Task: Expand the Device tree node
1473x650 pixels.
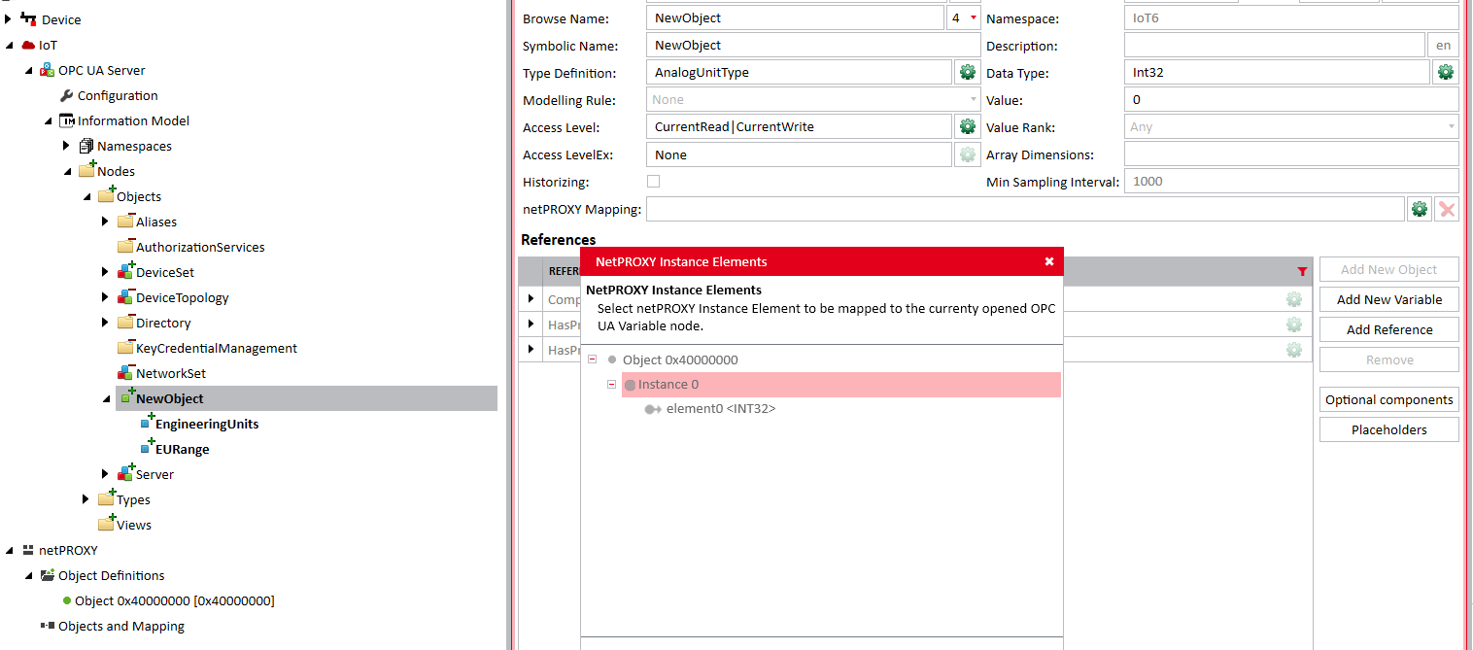Action: click(x=9, y=19)
